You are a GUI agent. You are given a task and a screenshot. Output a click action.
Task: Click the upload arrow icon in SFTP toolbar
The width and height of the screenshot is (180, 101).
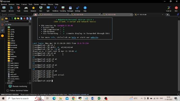[12, 19]
